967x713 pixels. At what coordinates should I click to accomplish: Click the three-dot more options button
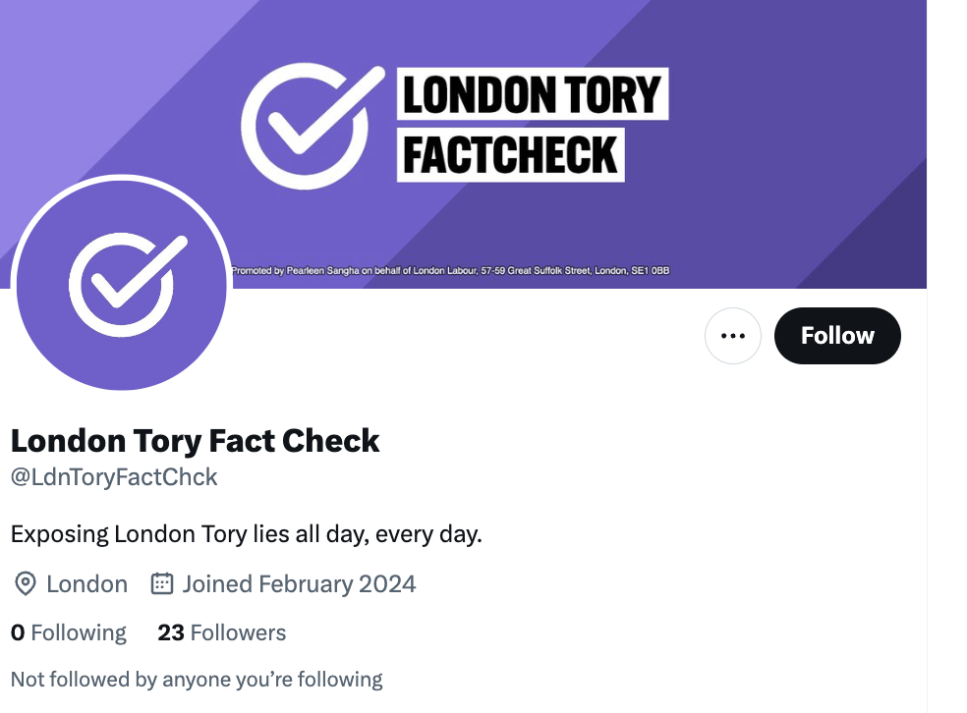pyautogui.click(x=733, y=336)
